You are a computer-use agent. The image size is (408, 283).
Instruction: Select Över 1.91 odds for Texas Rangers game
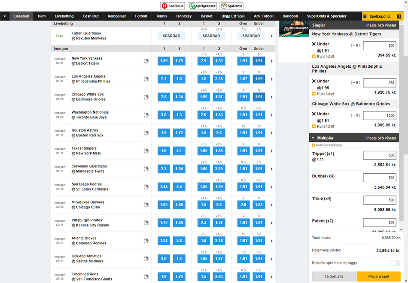coord(244,151)
